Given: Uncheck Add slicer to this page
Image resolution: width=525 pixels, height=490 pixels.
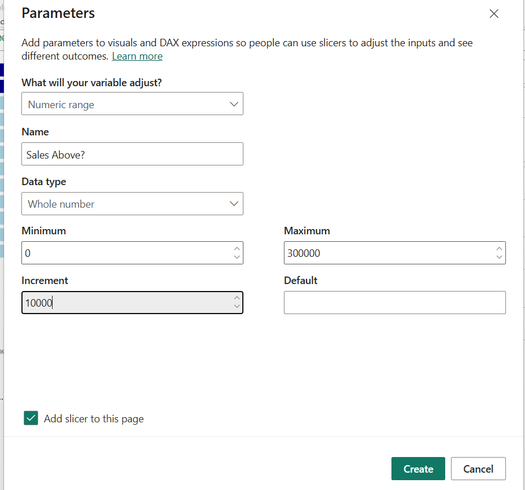Looking at the screenshot, I should tap(31, 418).
